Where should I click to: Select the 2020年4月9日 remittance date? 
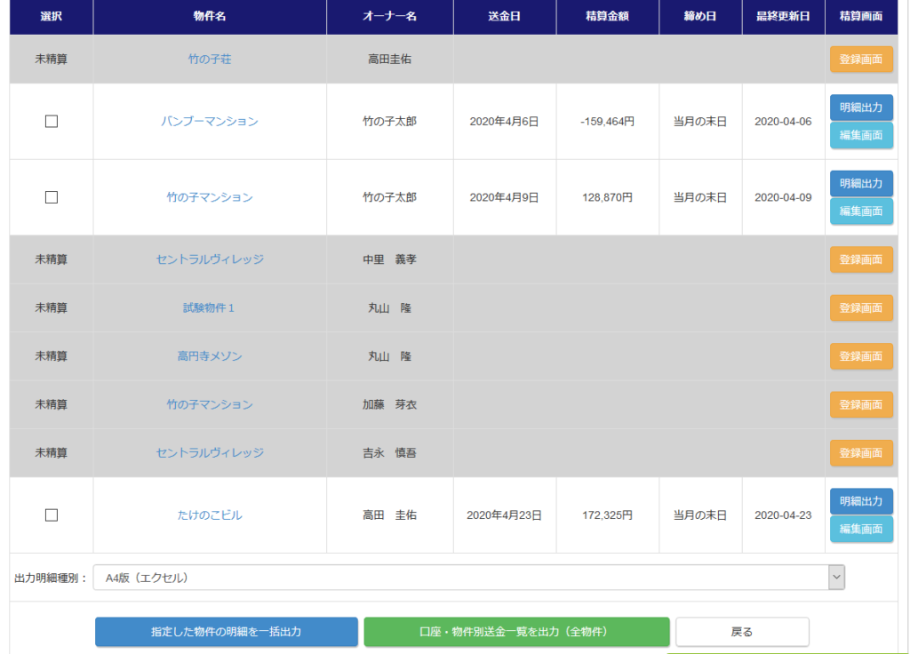pyautogui.click(x=505, y=197)
